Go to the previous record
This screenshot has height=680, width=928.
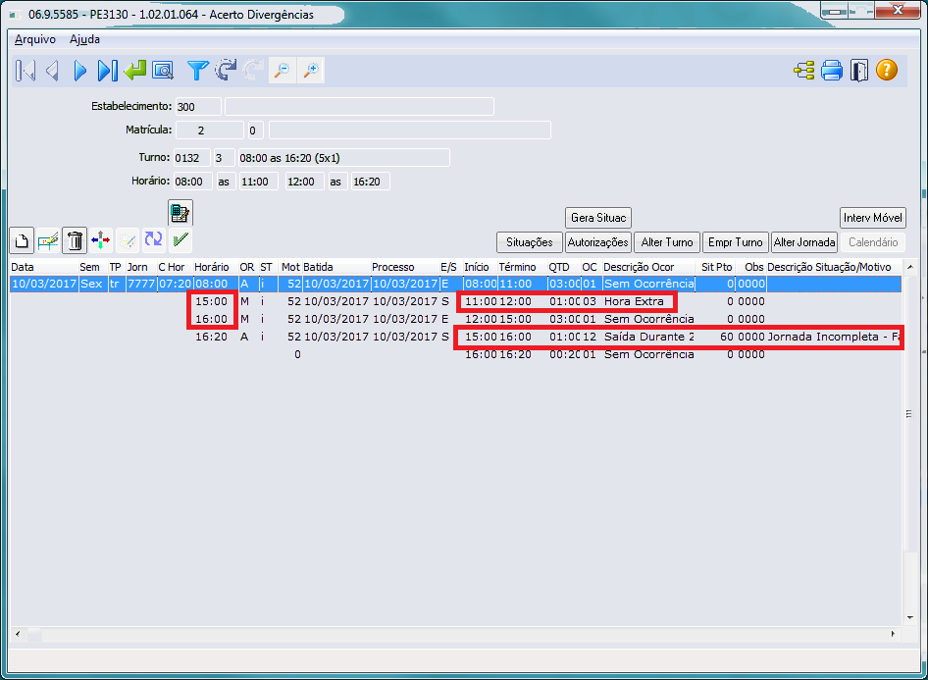pos(53,71)
